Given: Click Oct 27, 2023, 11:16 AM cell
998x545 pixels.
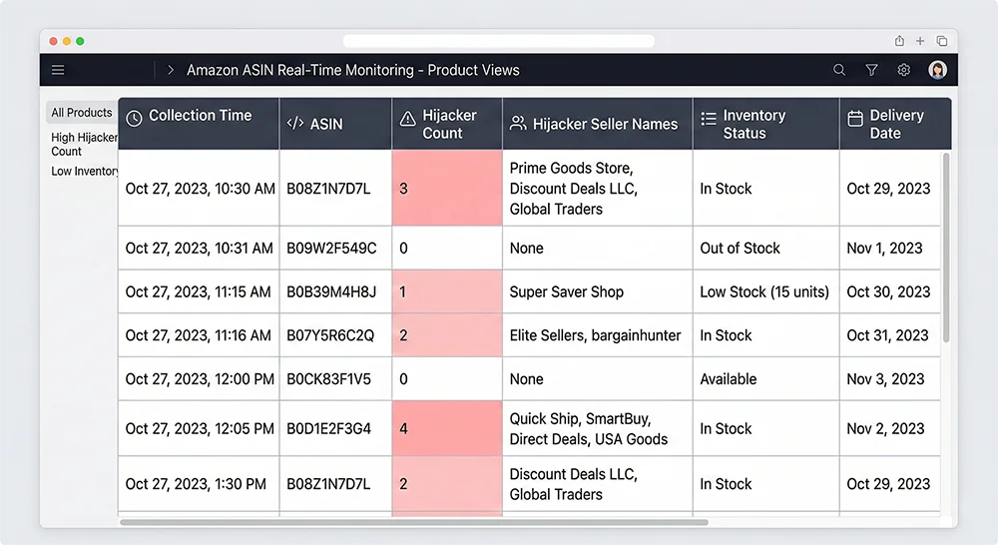Looking at the screenshot, I should click(199, 335).
